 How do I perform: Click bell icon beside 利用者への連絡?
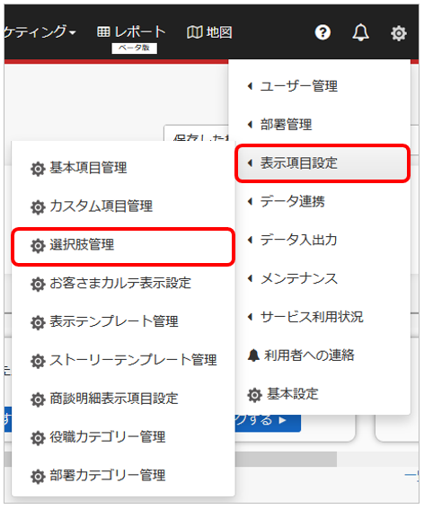(x=253, y=355)
